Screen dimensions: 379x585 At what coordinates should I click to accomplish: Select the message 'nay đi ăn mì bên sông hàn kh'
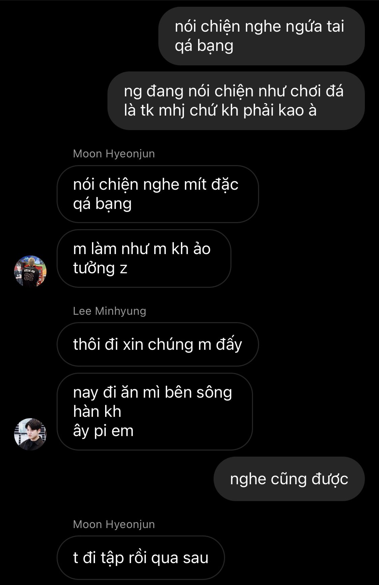(155, 411)
